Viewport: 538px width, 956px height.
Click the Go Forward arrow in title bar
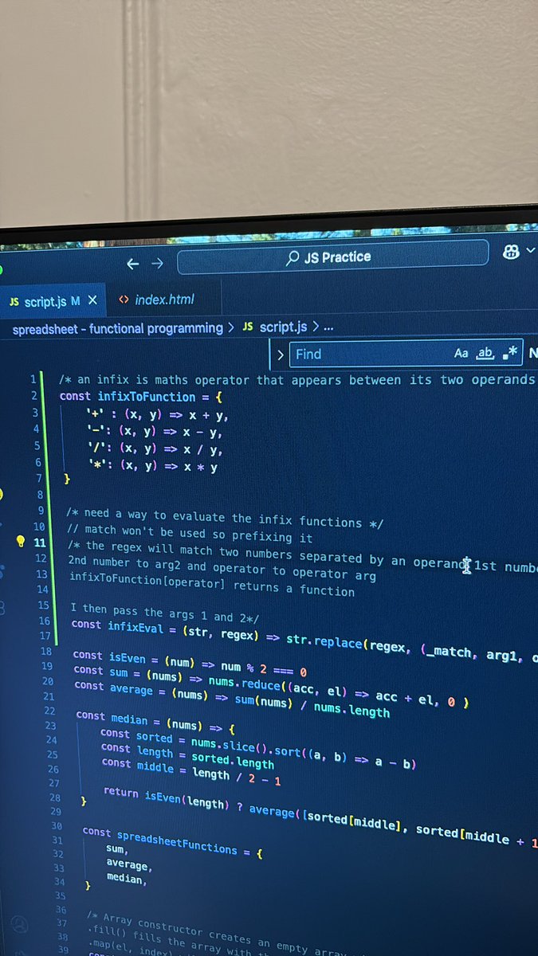pyautogui.click(x=157, y=264)
